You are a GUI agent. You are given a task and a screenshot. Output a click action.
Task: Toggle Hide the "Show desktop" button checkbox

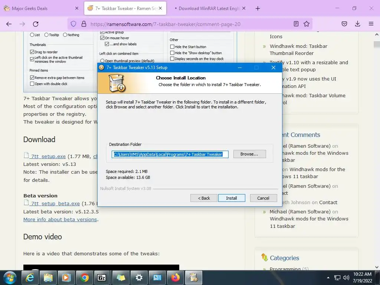172,53
